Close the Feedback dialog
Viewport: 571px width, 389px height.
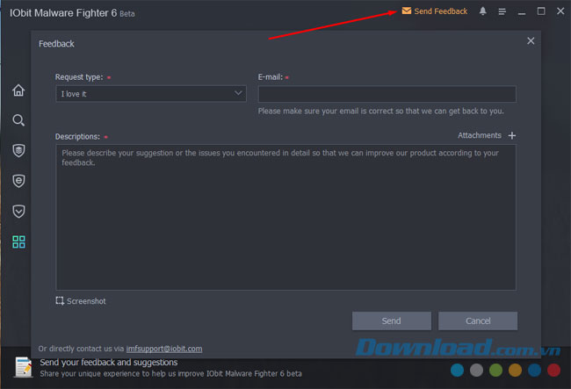(x=531, y=40)
